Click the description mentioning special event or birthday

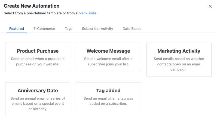coord(38,104)
